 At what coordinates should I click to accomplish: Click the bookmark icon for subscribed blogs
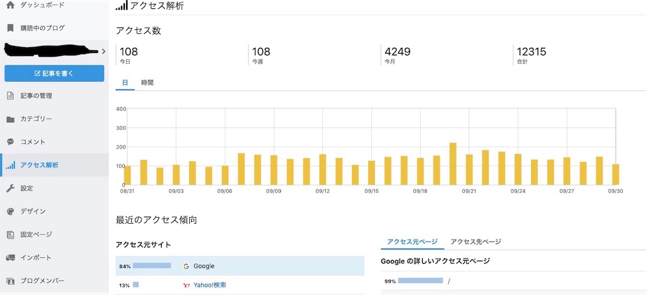10,28
